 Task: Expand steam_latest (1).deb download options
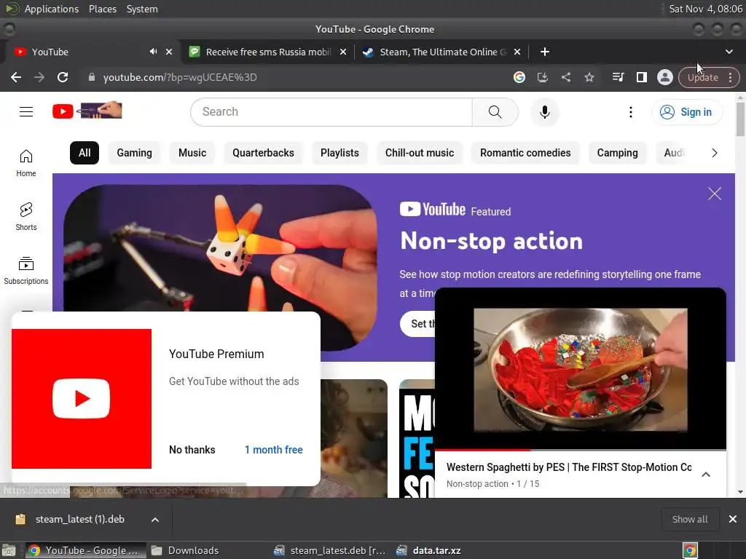coord(155,520)
